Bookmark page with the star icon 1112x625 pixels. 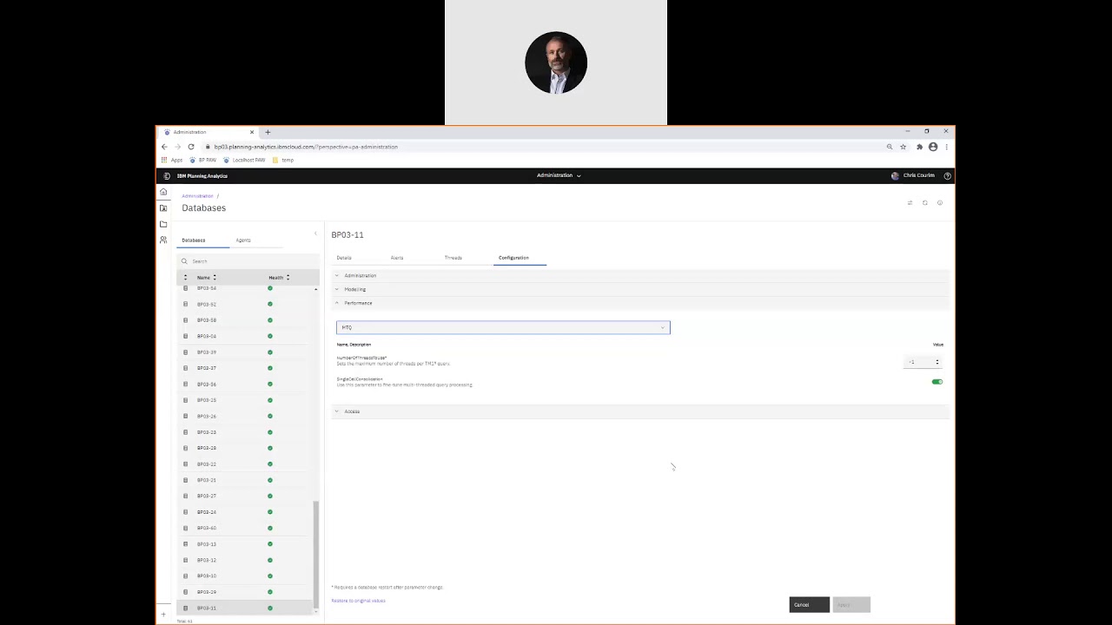pyautogui.click(x=903, y=147)
